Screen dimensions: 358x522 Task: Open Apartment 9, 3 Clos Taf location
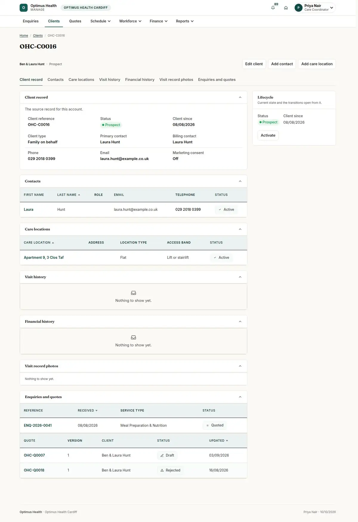44,257
